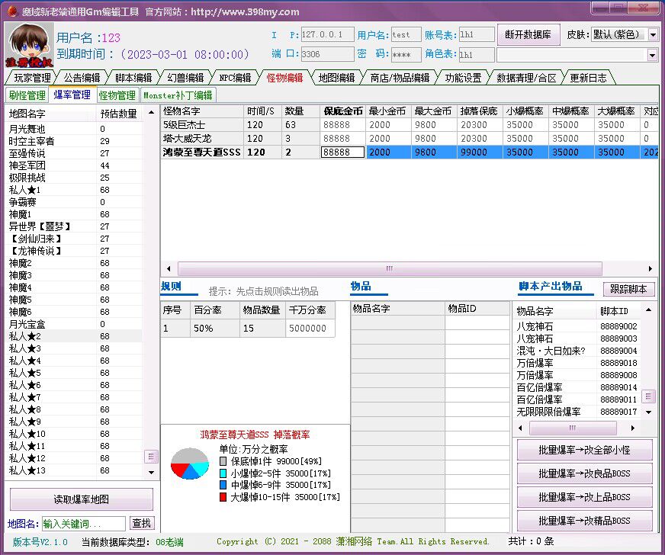Image resolution: width=665 pixels, height=555 pixels.
Task: Click the 读取爆率地图 button
Action: click(81, 499)
